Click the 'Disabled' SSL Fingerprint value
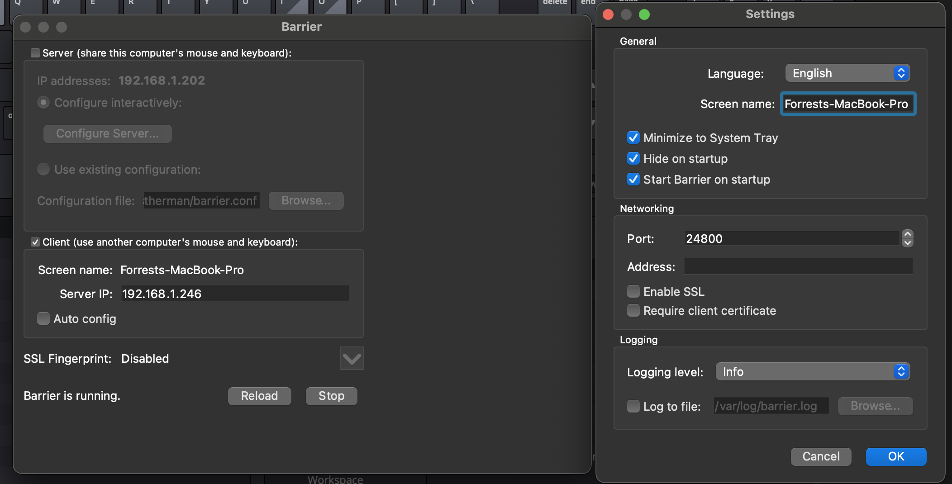The width and height of the screenshot is (952, 484). [145, 359]
